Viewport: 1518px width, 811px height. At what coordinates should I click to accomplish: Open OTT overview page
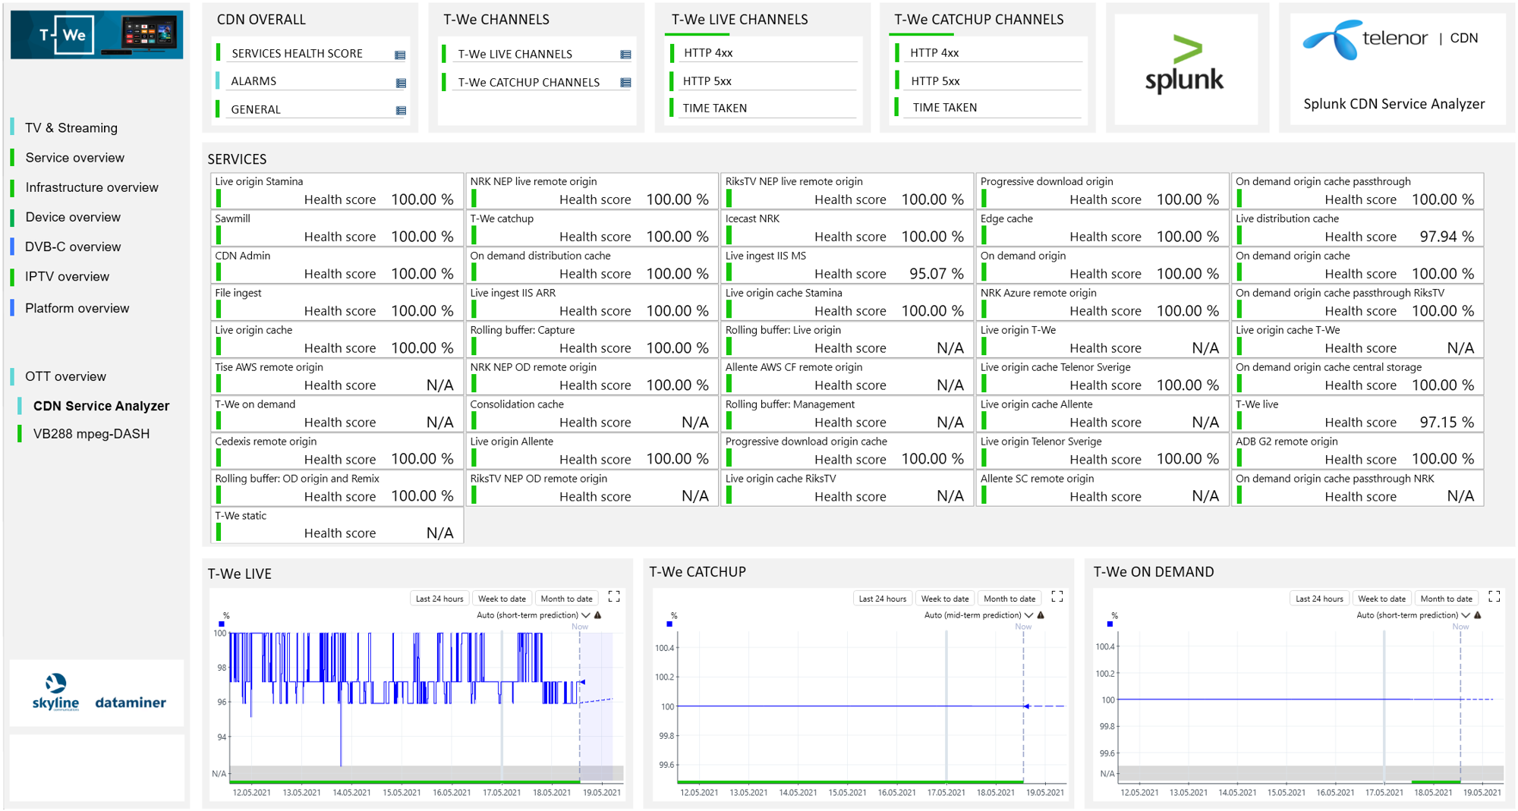tap(65, 376)
